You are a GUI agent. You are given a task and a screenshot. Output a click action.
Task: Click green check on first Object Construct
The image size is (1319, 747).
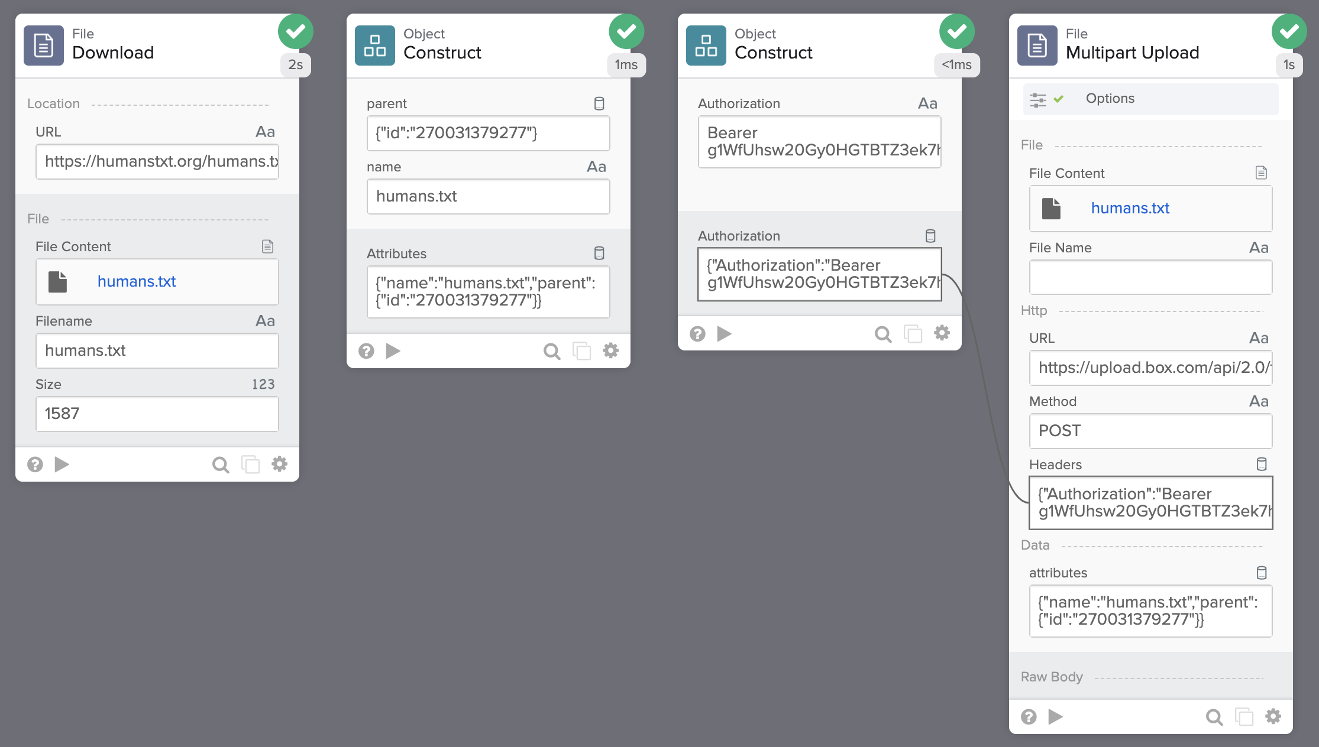click(x=626, y=31)
